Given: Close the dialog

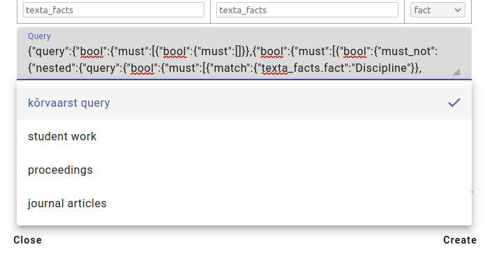Looking at the screenshot, I should (x=27, y=240).
